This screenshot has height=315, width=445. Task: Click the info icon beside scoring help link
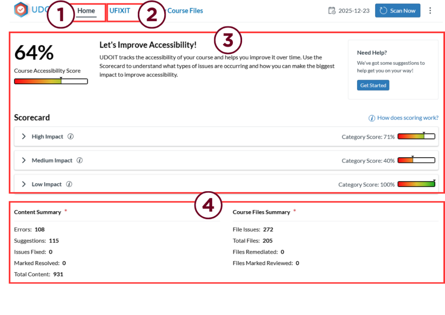coord(372,118)
